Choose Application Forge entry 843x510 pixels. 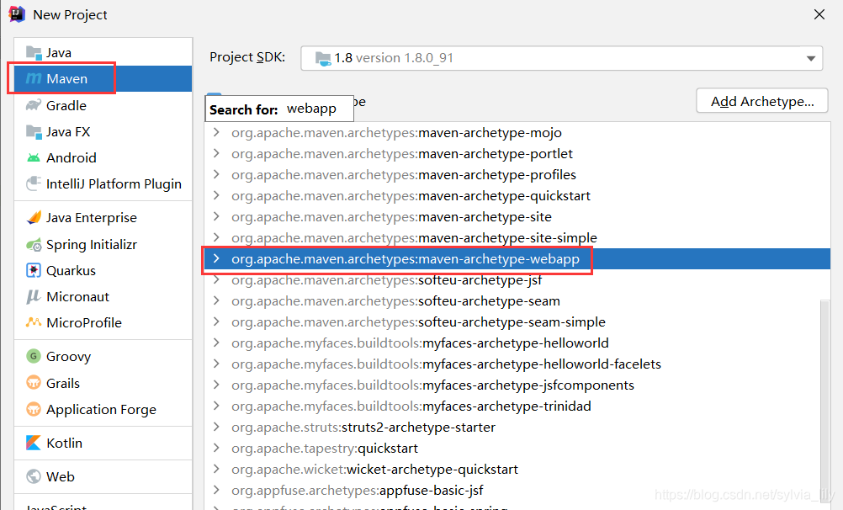pyautogui.click(x=103, y=409)
